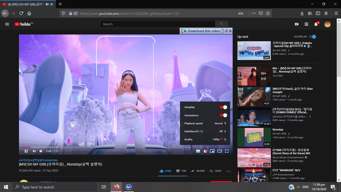Reload the page
The image size is (341, 192).
[21, 13]
